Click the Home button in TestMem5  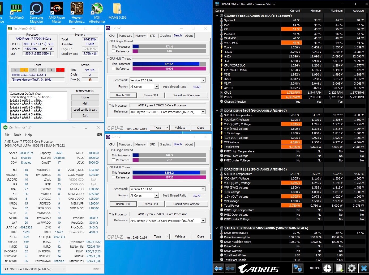coord(85,97)
